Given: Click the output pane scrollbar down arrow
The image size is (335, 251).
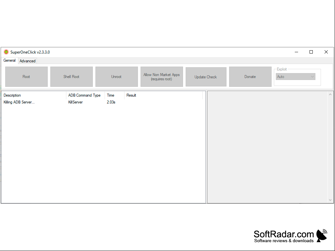Looking at the screenshot, I should [x=330, y=200].
